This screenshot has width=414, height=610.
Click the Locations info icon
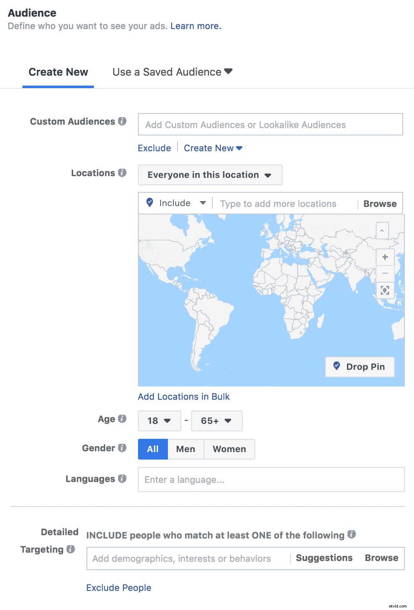pos(123,173)
